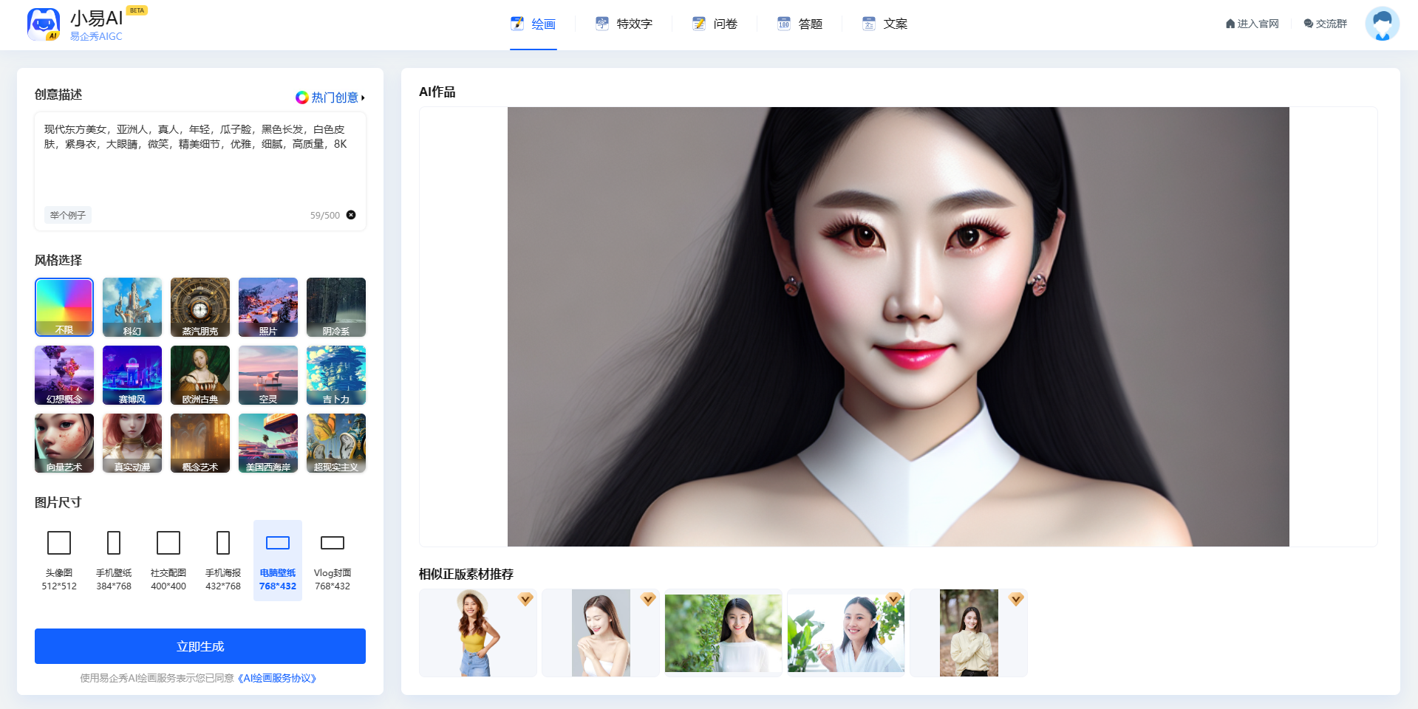This screenshot has width=1418, height=709.
Task: Select 手机壁纸 384*768 size
Action: click(114, 561)
